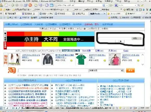Image resolution: width=151 pixels, height=112 pixels.
Task: Click the 字体大小 toolbar button
Action: pos(24,18)
